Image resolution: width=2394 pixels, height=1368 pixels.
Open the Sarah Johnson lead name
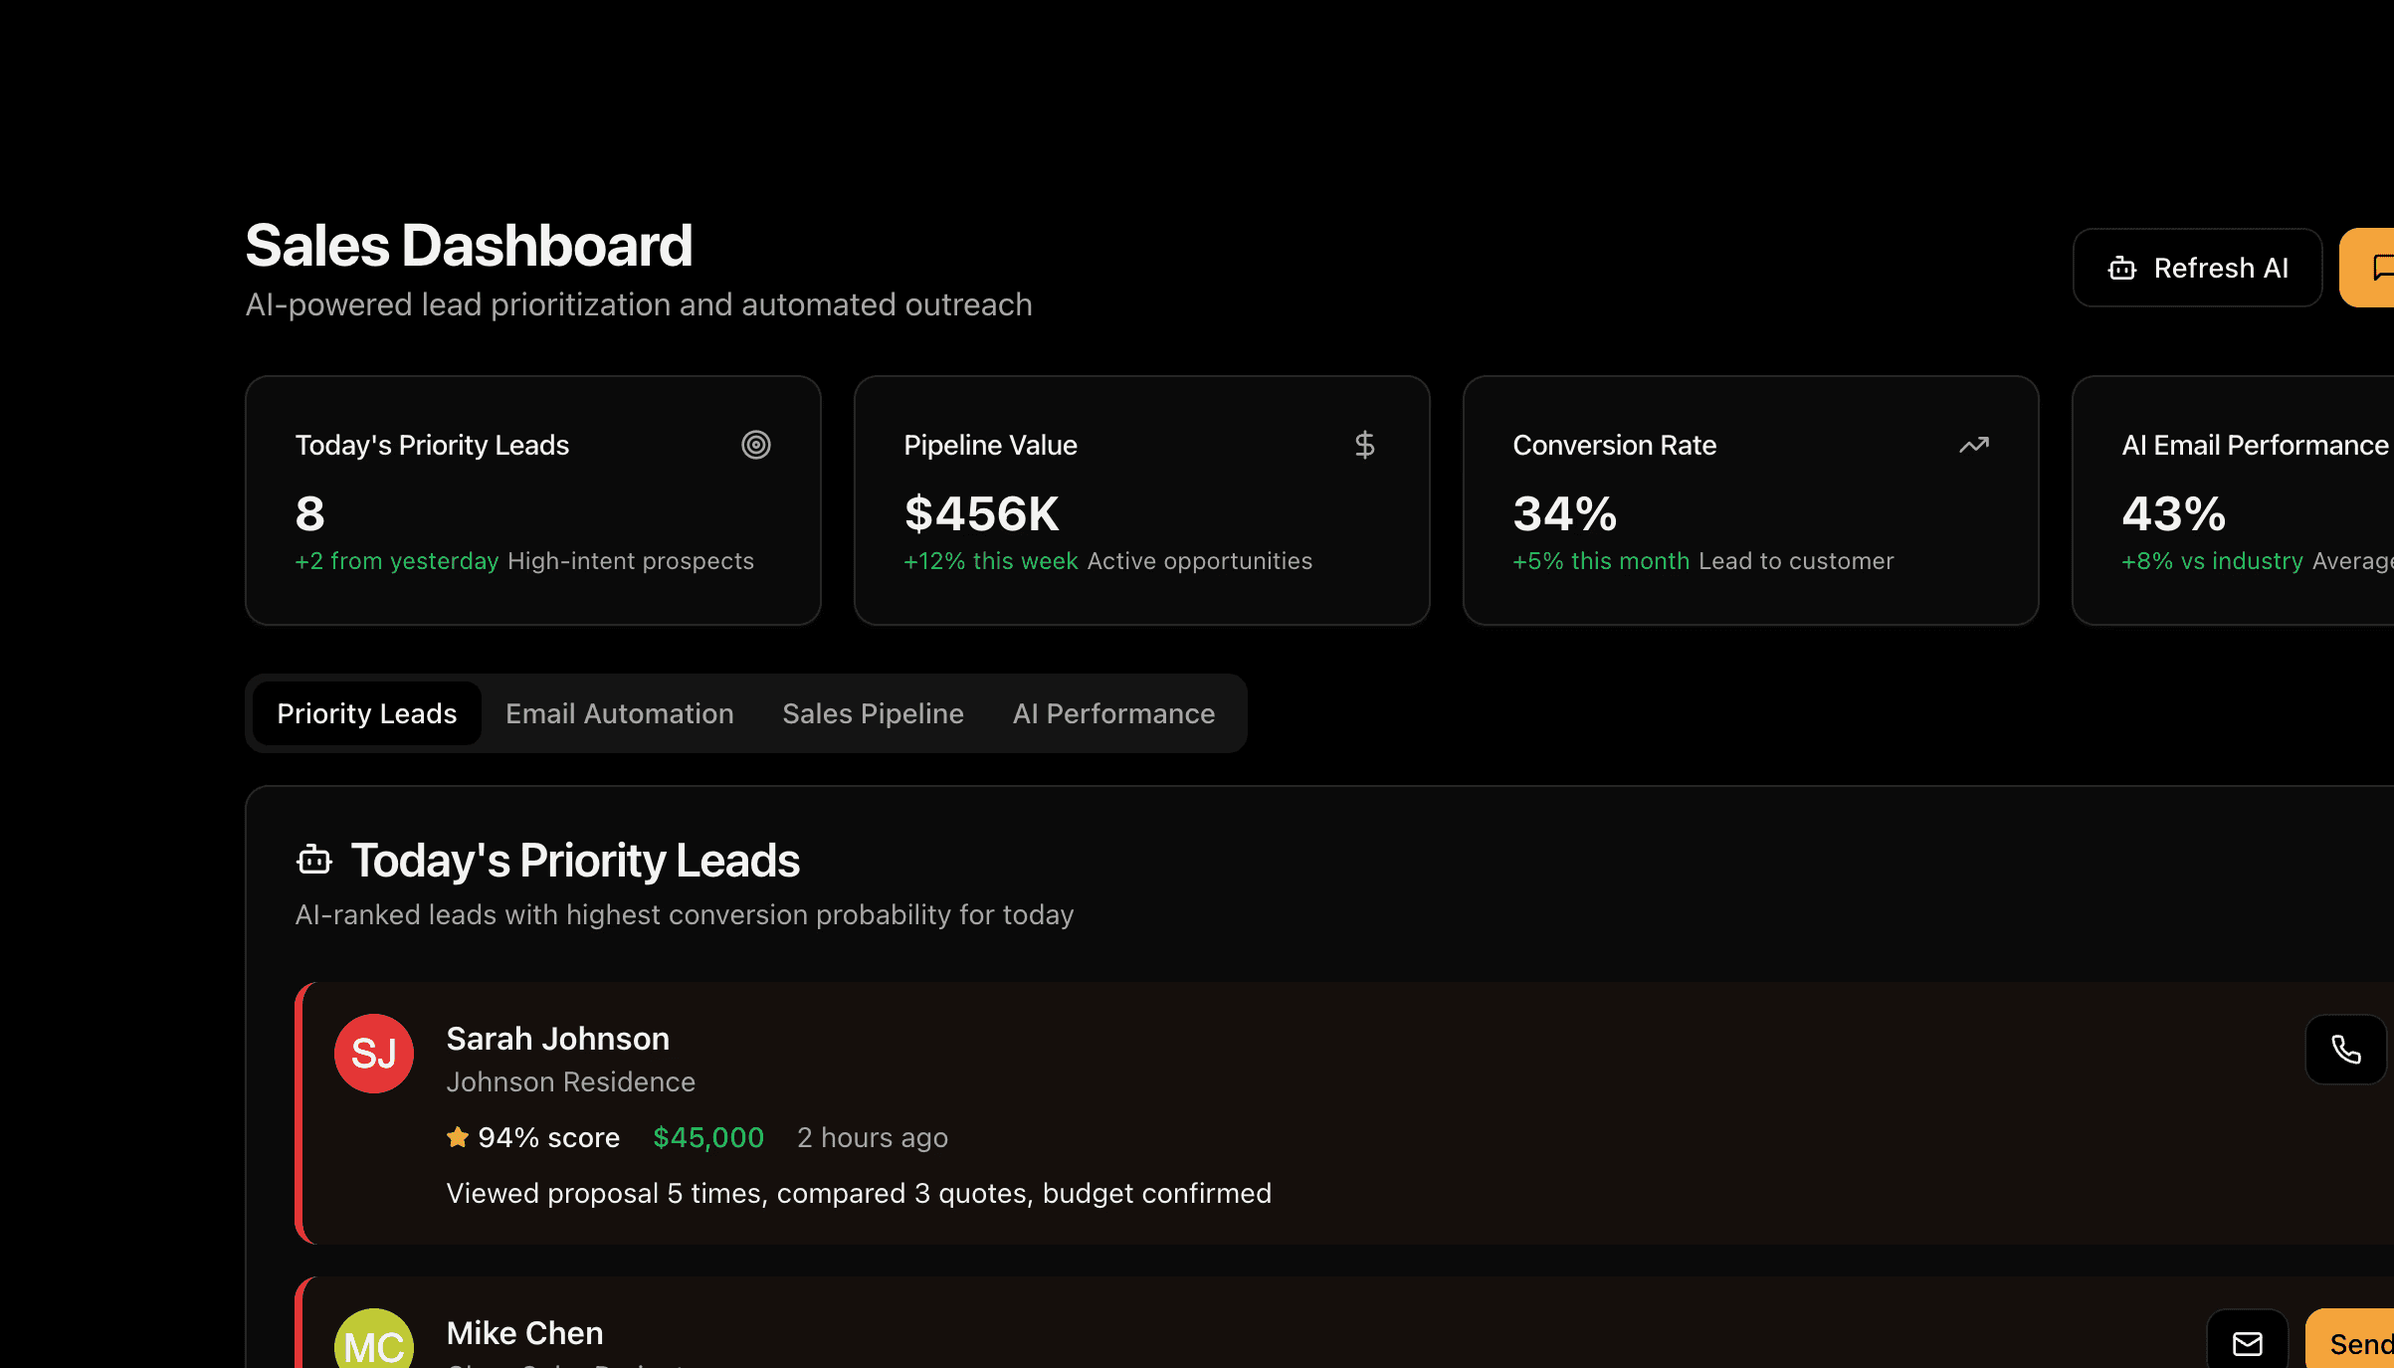pos(557,1039)
